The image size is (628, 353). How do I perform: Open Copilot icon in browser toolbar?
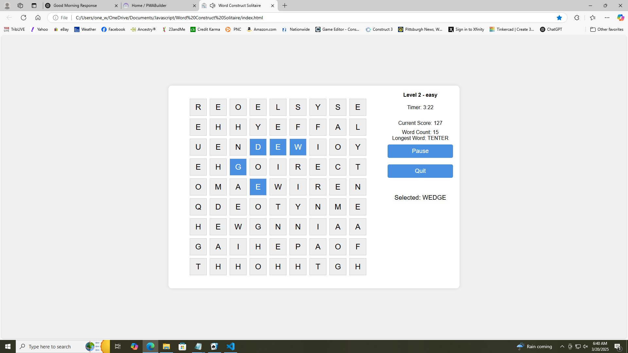tap(620, 18)
